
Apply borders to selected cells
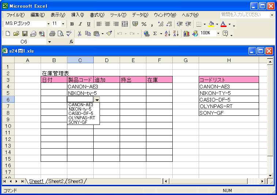[x=199, y=24]
